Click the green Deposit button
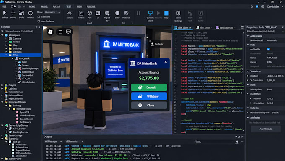Screen dimensions: 285x161 (149, 87)
